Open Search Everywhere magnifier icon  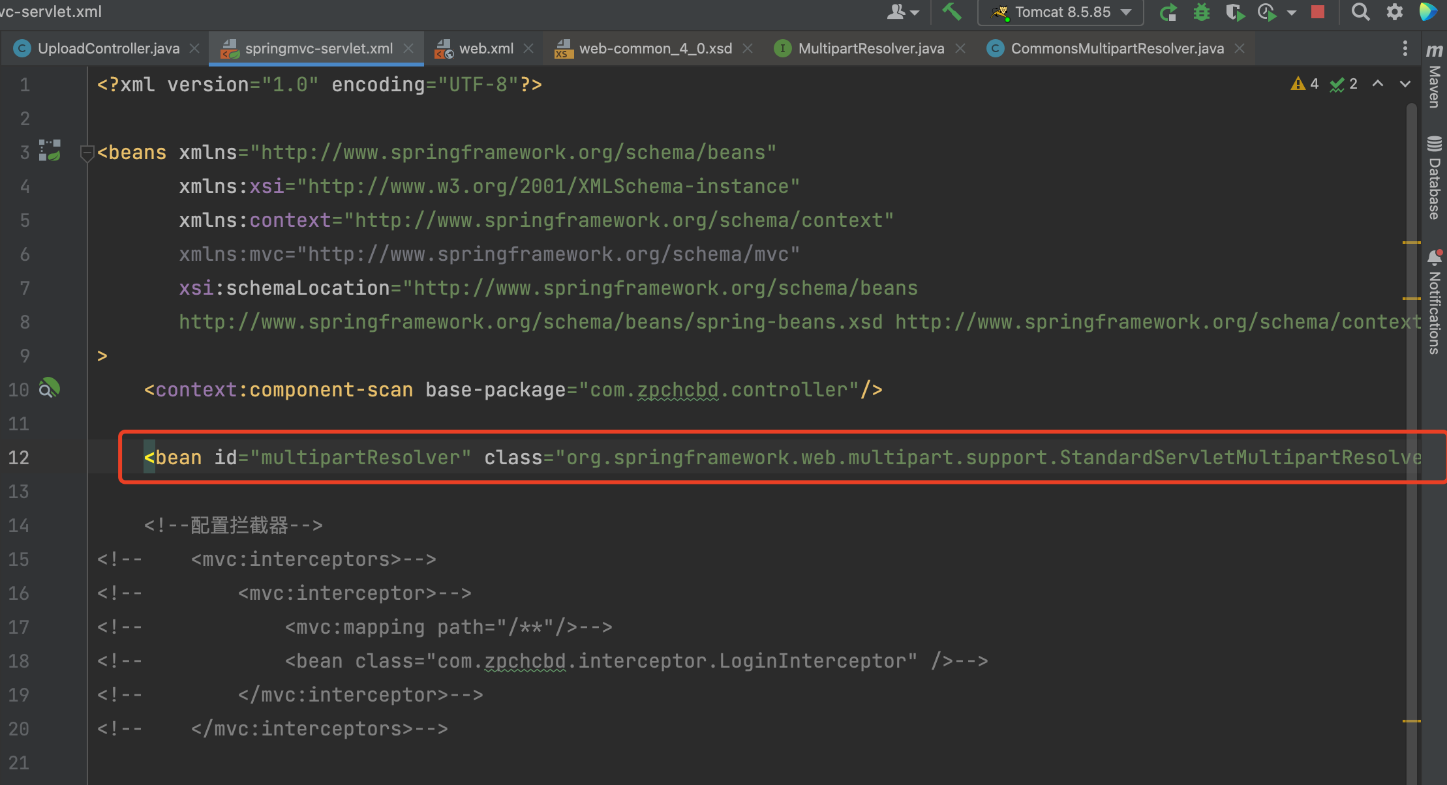[x=1360, y=12]
